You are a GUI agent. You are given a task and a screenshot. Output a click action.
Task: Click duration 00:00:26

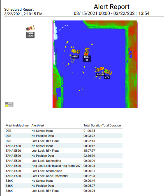tap(89, 191)
